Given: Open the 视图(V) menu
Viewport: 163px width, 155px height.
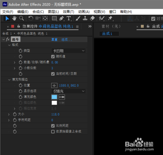Looking at the screenshot, I should (99, 12).
